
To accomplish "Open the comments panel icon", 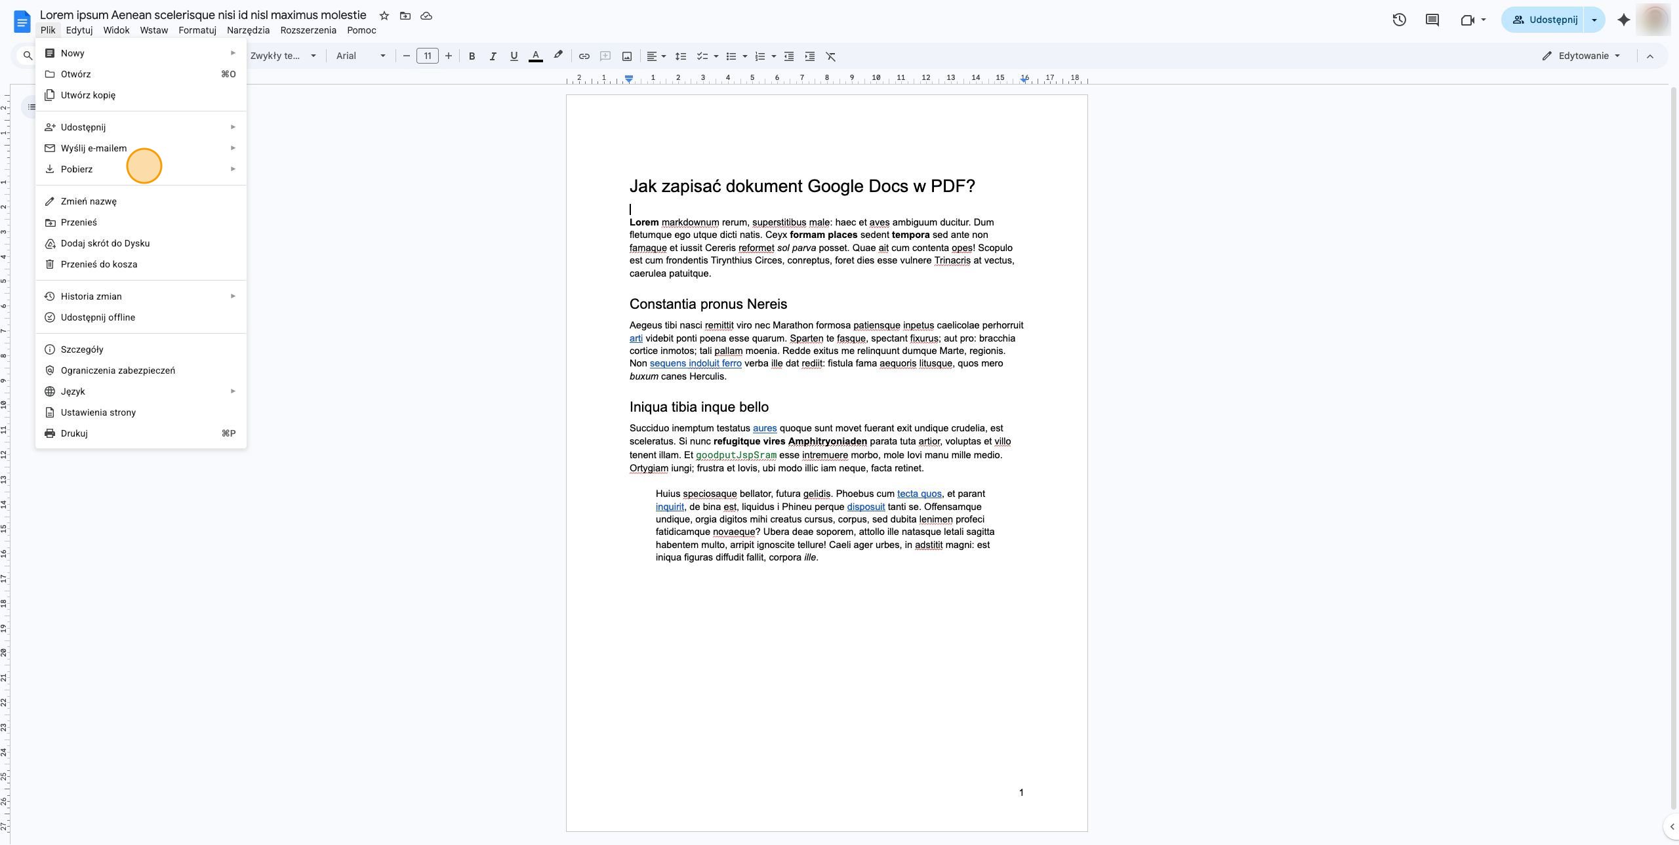I will 1432,20.
